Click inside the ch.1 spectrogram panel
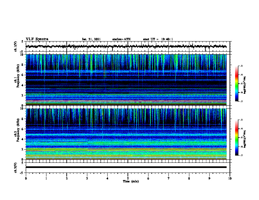259x200 pixels. click(x=126, y=80)
